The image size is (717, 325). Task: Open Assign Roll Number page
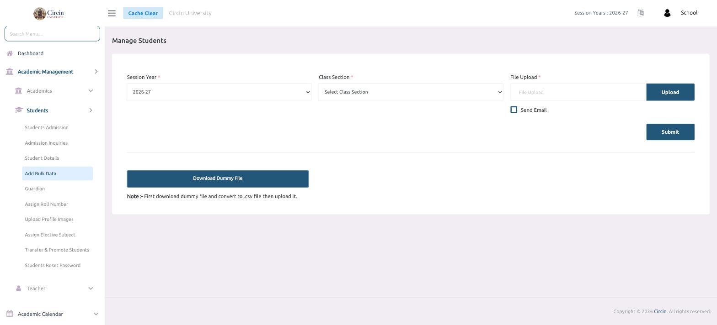47,204
